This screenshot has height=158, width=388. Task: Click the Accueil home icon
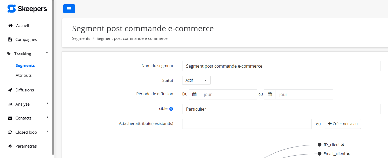click(x=10, y=26)
